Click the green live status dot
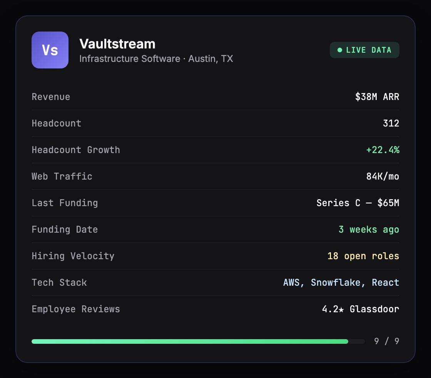This screenshot has height=378, width=431. coord(340,50)
